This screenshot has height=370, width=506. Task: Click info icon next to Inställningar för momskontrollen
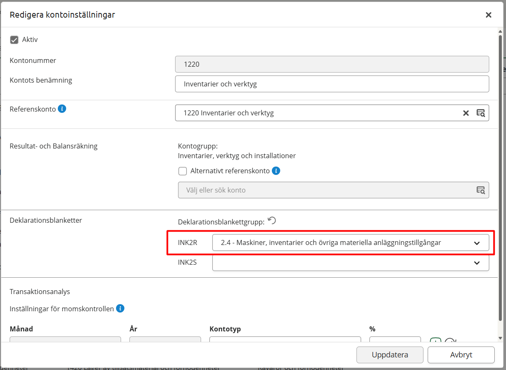click(x=120, y=309)
